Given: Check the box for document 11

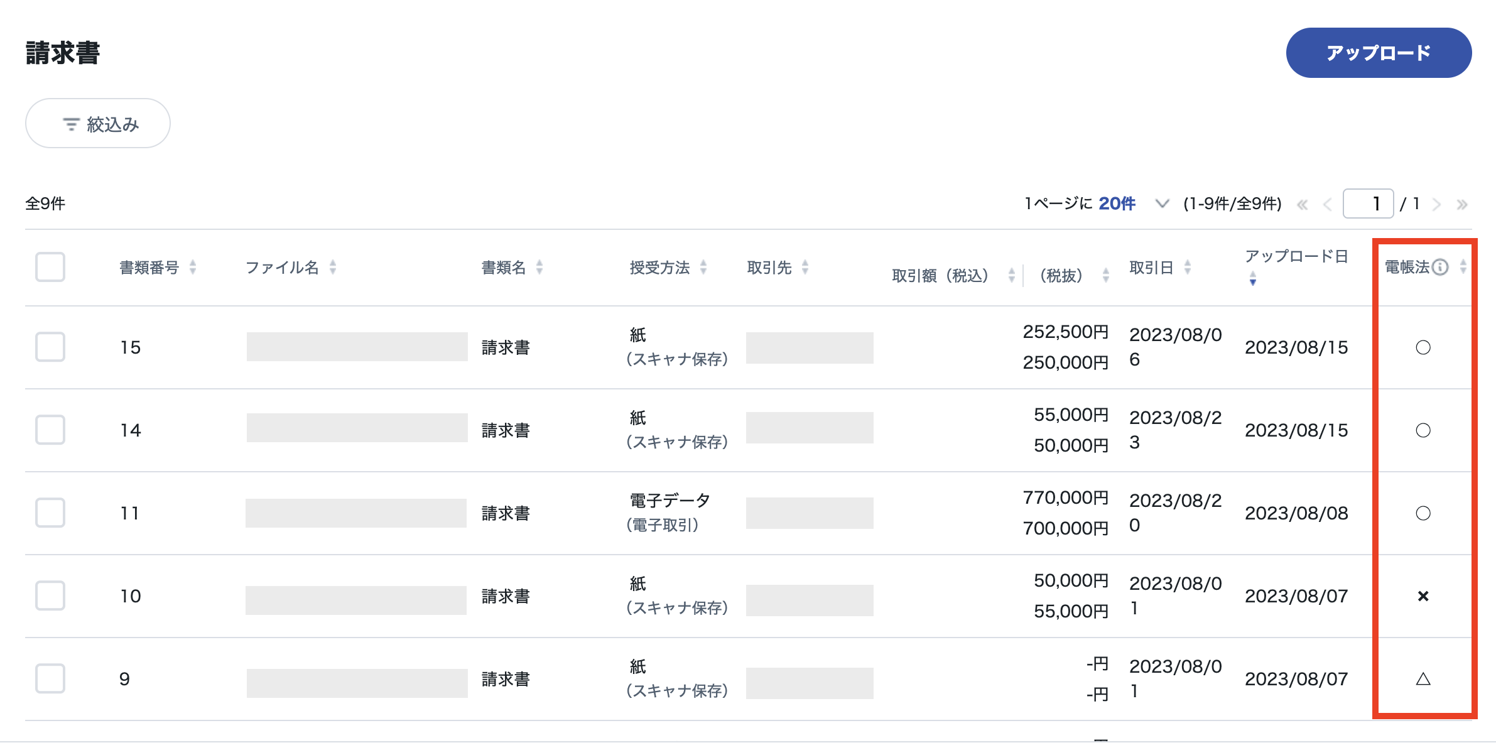Looking at the screenshot, I should click(50, 513).
